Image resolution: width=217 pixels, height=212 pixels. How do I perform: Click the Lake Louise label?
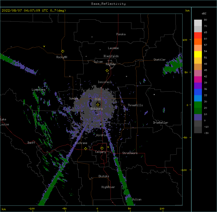[5, 122]
